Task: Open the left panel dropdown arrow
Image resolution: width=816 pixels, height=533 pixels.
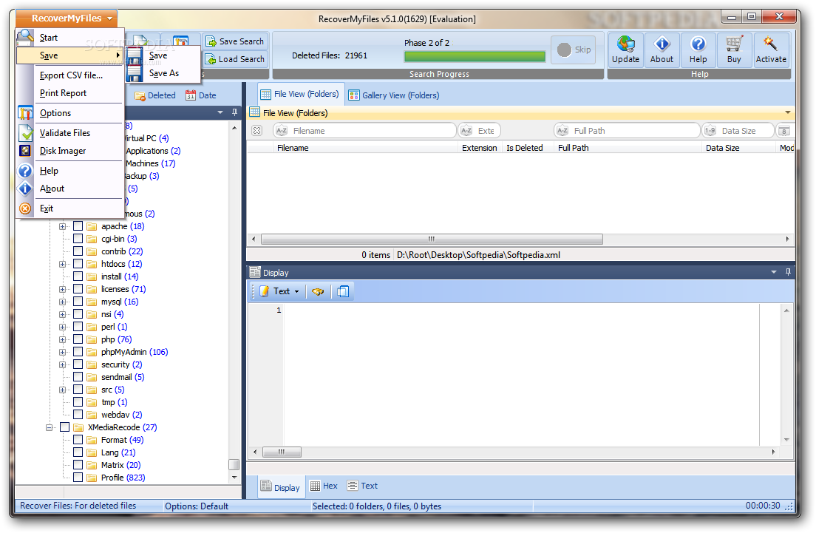Action: pyautogui.click(x=220, y=112)
